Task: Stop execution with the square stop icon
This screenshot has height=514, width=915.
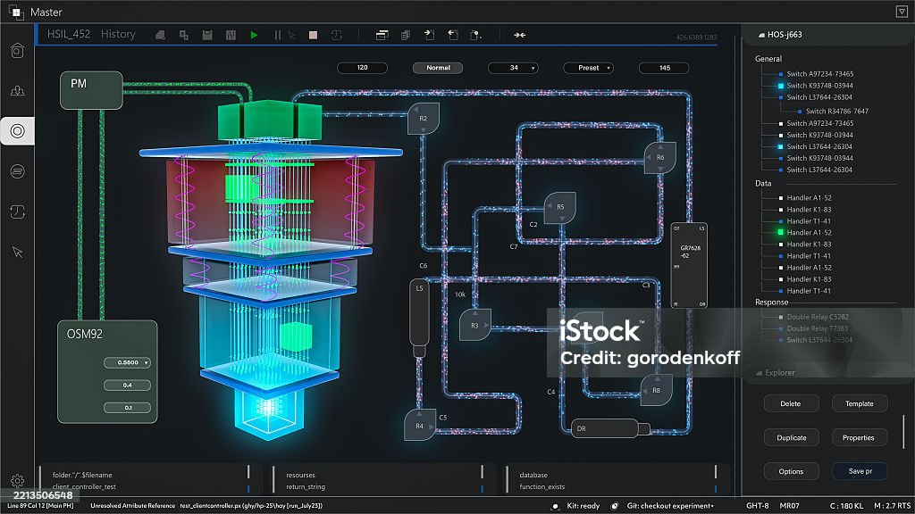Action: (x=314, y=35)
